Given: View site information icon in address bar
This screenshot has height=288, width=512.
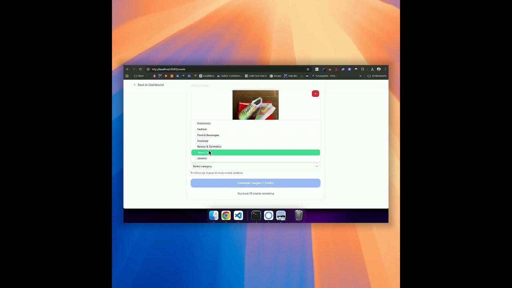Looking at the screenshot, I should (148, 69).
